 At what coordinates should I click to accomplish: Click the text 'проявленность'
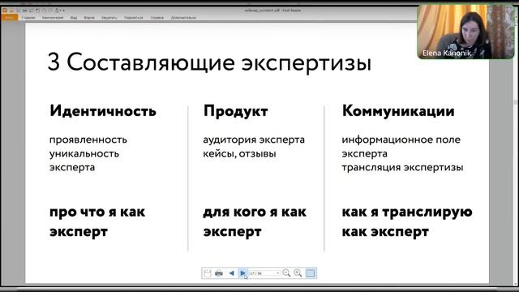click(88, 140)
